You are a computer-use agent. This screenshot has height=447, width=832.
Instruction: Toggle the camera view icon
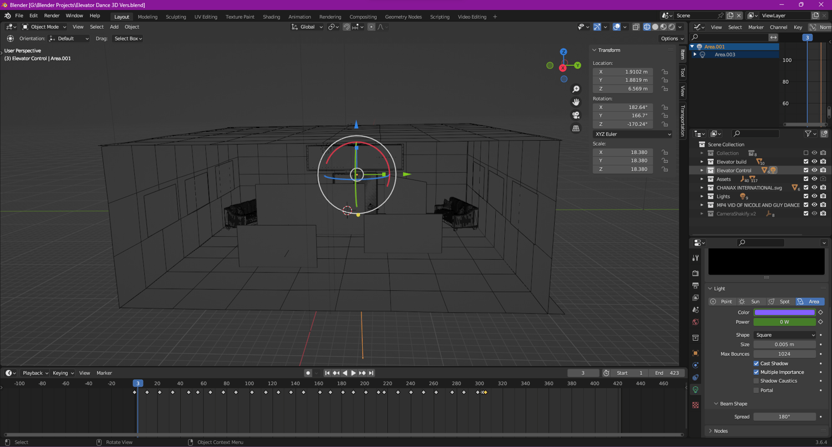(576, 115)
